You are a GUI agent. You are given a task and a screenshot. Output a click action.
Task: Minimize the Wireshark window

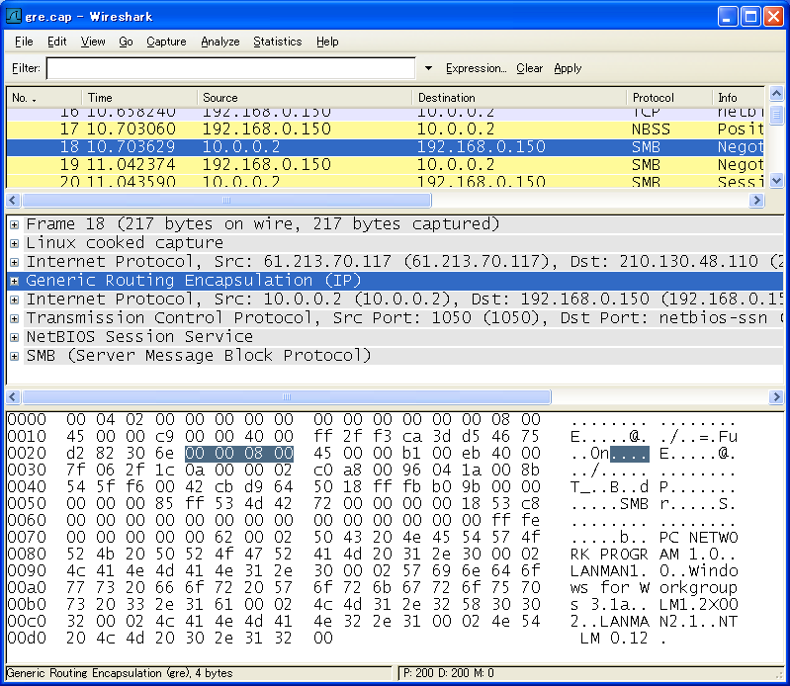point(727,17)
